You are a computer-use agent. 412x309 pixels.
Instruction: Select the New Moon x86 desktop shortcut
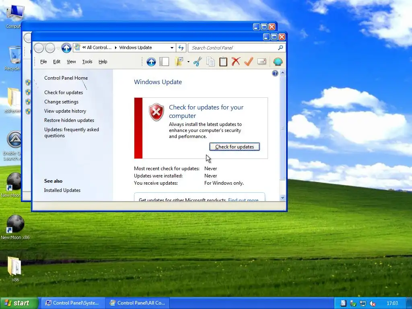(15, 228)
